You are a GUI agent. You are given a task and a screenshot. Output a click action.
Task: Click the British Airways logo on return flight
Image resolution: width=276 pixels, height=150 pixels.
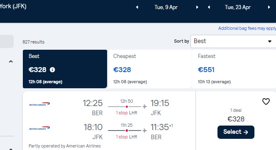[39, 128]
